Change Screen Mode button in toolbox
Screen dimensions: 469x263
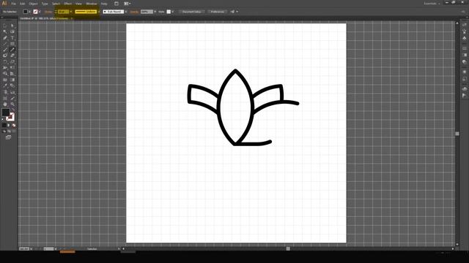[x=8, y=137]
